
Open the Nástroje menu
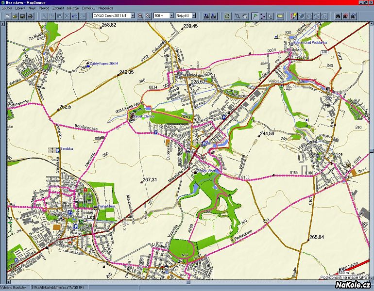73,8
